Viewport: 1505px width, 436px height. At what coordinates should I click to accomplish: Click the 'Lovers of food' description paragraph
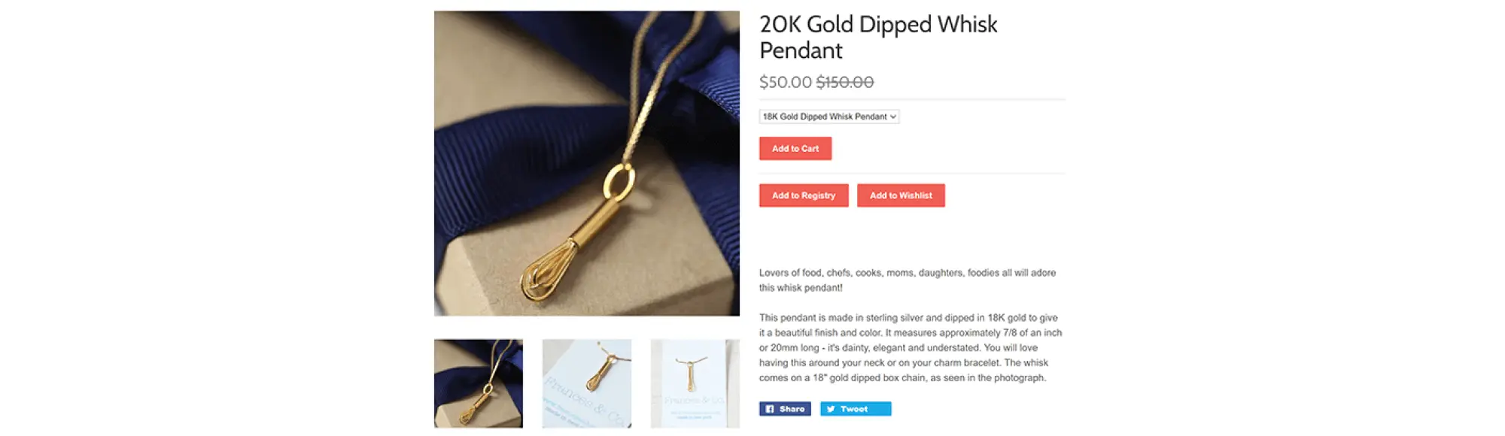(908, 280)
